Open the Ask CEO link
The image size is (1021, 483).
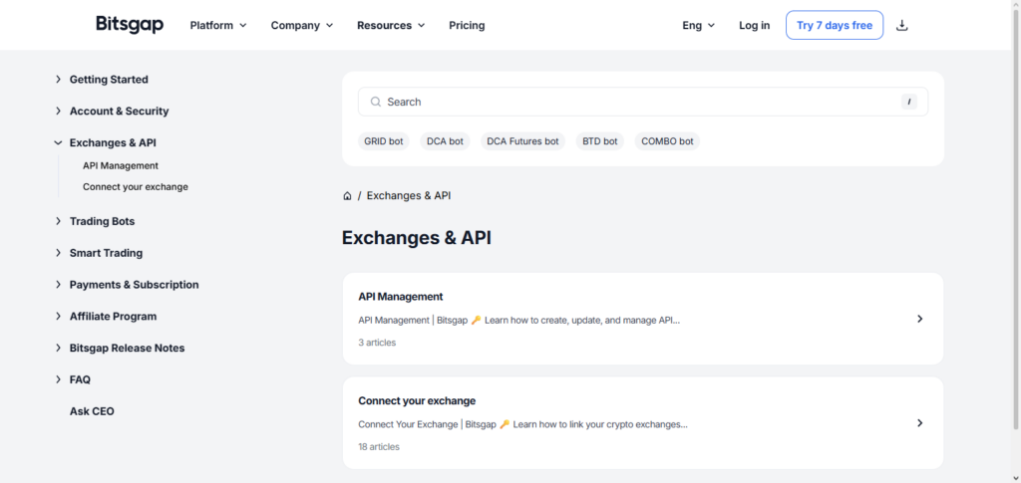[92, 411]
